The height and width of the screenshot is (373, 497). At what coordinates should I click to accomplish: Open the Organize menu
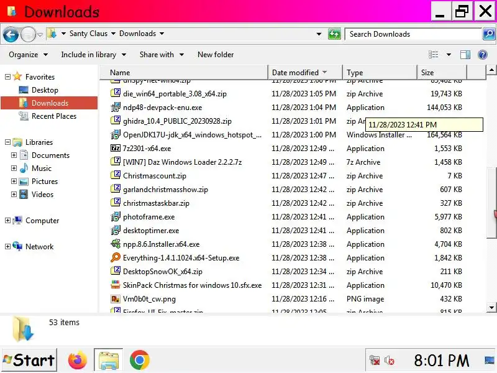point(28,55)
